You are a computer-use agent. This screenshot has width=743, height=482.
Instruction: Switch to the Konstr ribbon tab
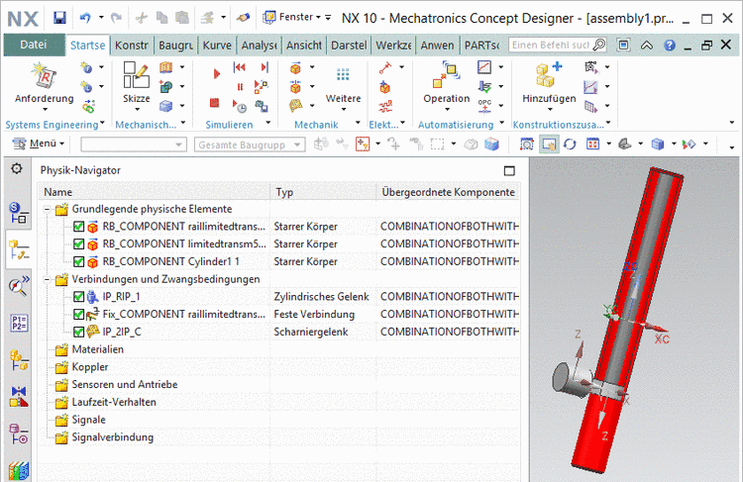(x=131, y=46)
